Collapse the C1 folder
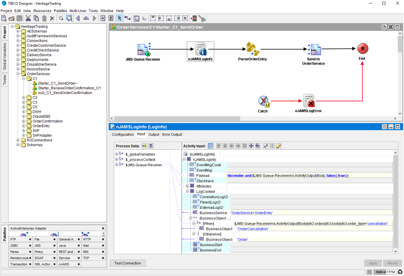The height and width of the screenshot is (276, 404). 23,79
